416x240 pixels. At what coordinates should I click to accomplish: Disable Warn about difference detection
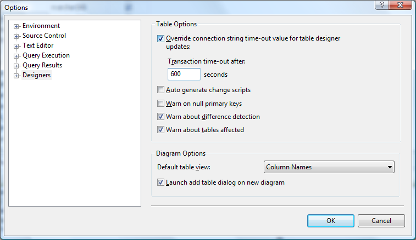pyautogui.click(x=161, y=117)
